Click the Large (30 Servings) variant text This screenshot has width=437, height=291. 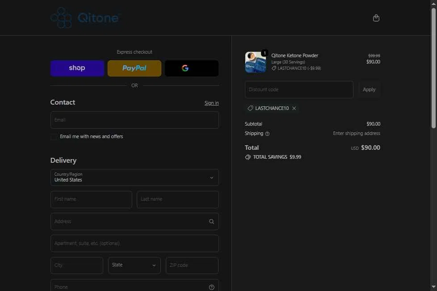click(288, 62)
